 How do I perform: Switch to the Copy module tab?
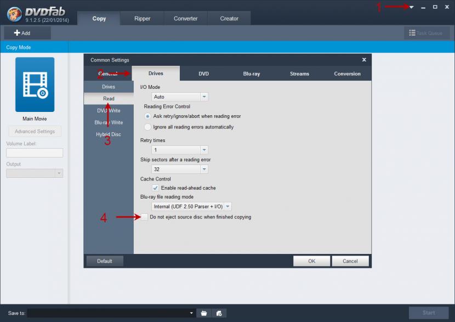(x=99, y=19)
